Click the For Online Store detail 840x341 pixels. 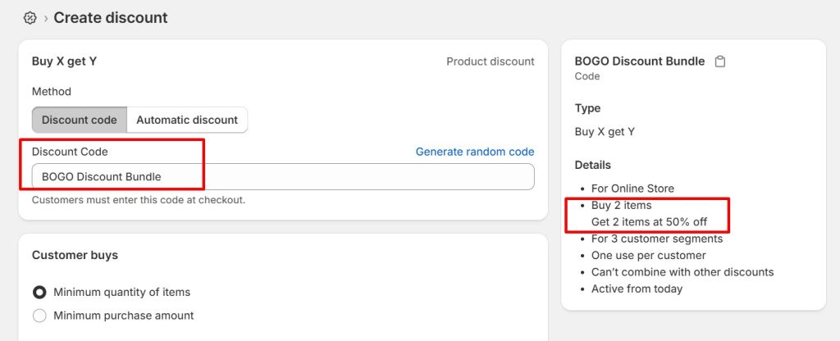[x=632, y=189]
